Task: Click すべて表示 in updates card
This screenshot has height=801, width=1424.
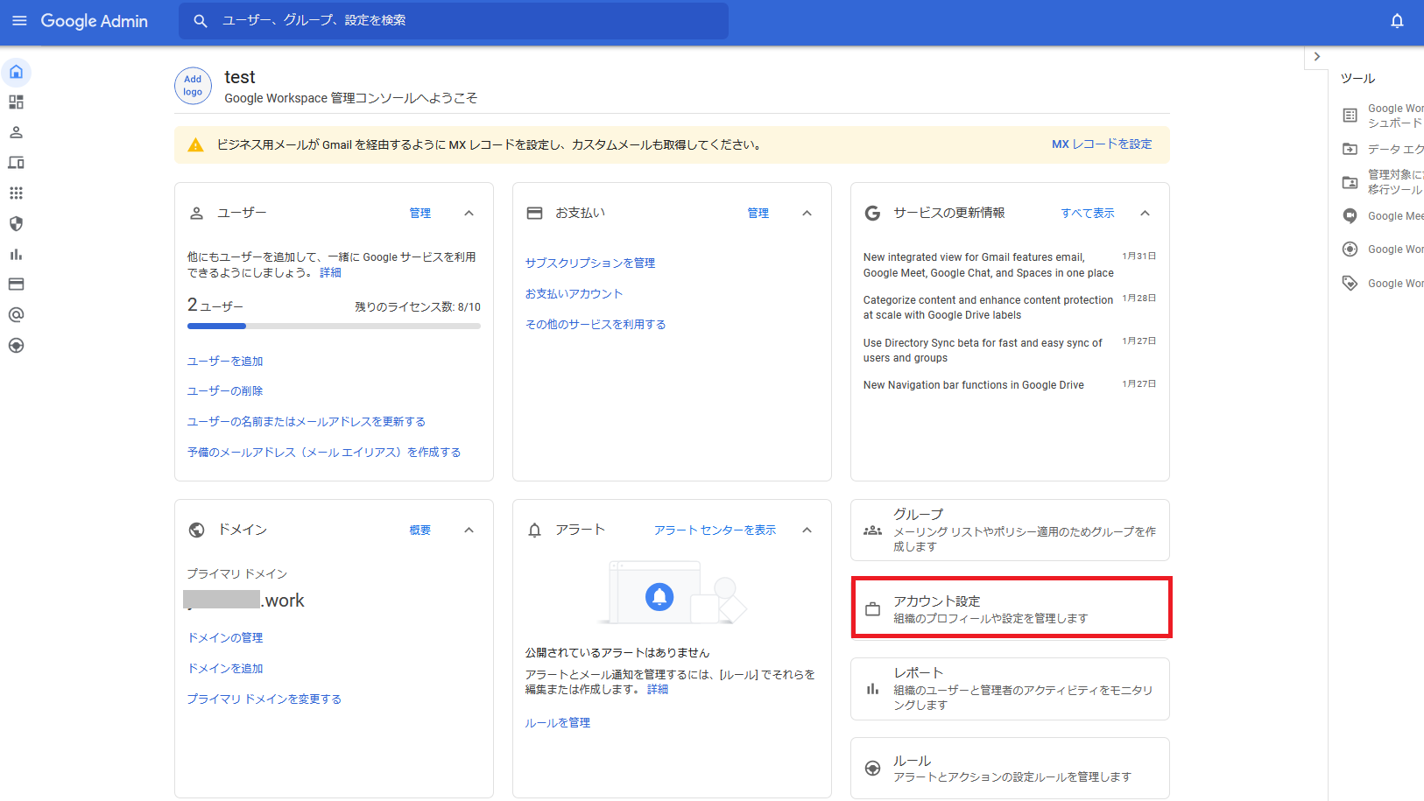Action: 1088,214
